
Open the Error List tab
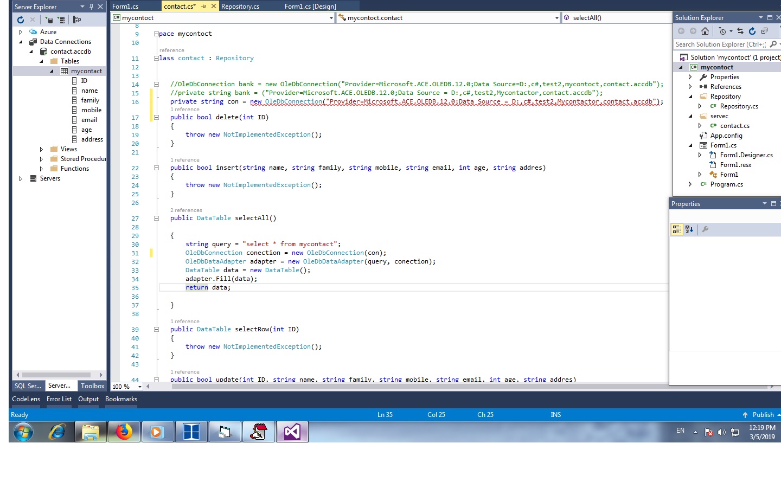[x=59, y=399]
